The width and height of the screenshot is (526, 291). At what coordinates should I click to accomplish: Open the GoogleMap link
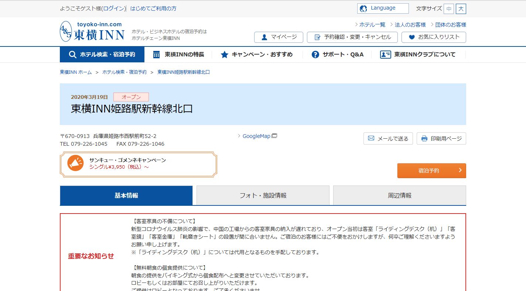tap(256, 136)
